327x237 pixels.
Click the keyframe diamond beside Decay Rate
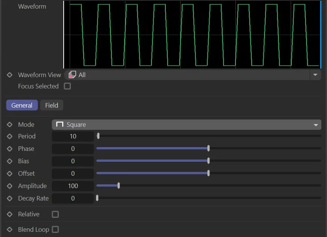coord(10,198)
